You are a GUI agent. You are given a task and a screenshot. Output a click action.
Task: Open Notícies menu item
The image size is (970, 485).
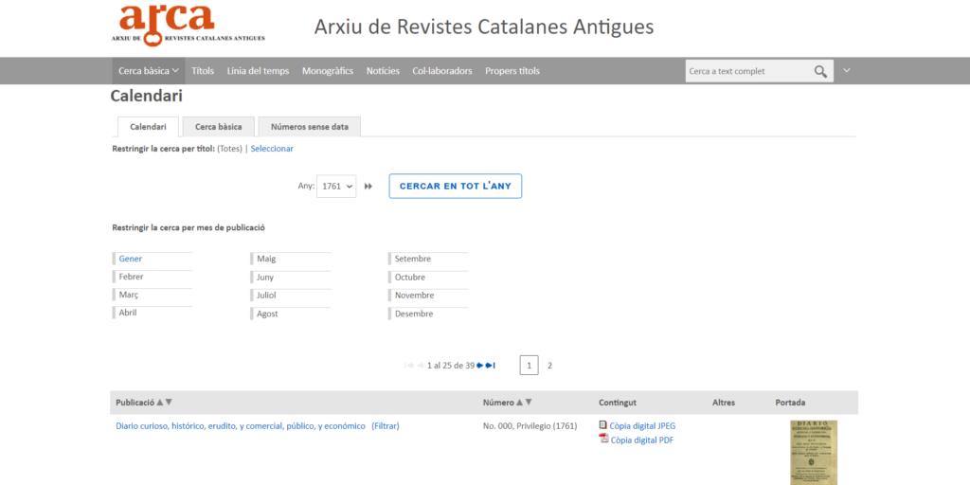[x=383, y=71]
